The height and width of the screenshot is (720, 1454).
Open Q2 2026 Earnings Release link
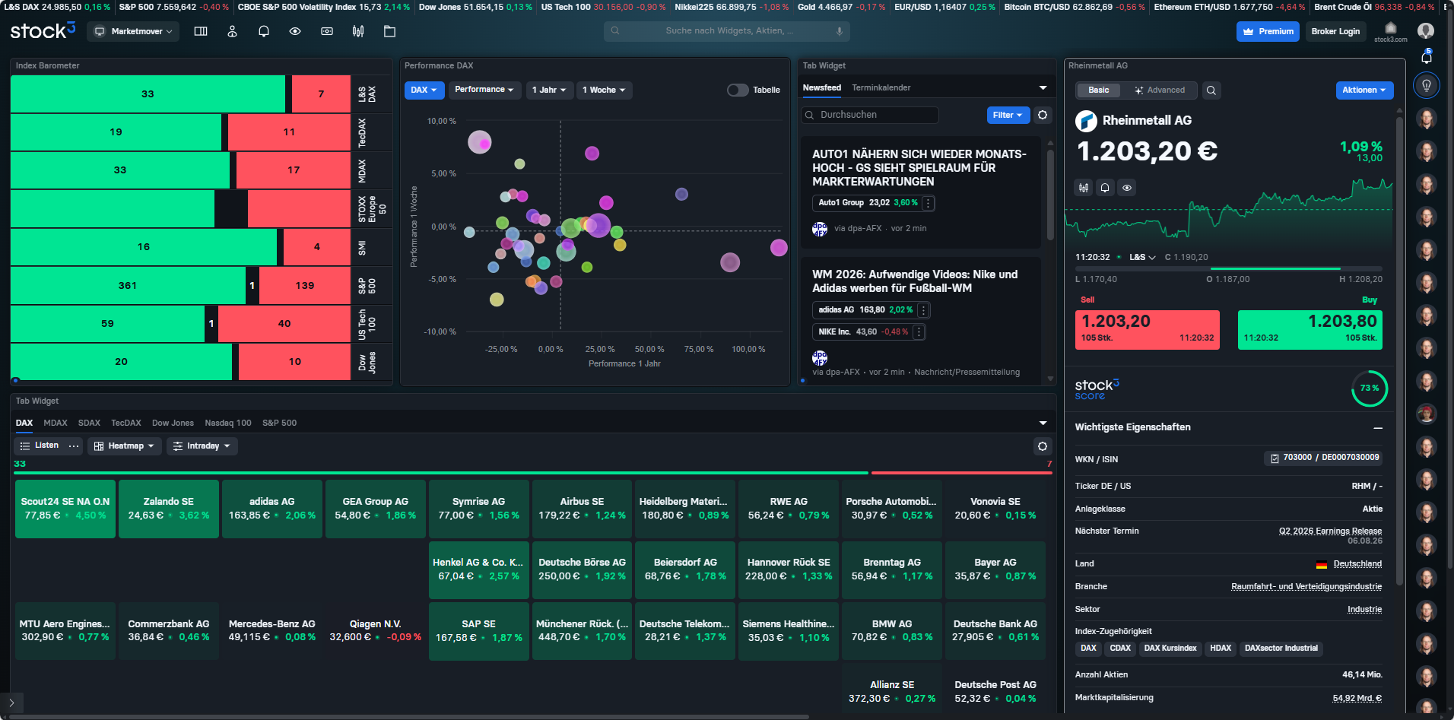(x=1330, y=531)
